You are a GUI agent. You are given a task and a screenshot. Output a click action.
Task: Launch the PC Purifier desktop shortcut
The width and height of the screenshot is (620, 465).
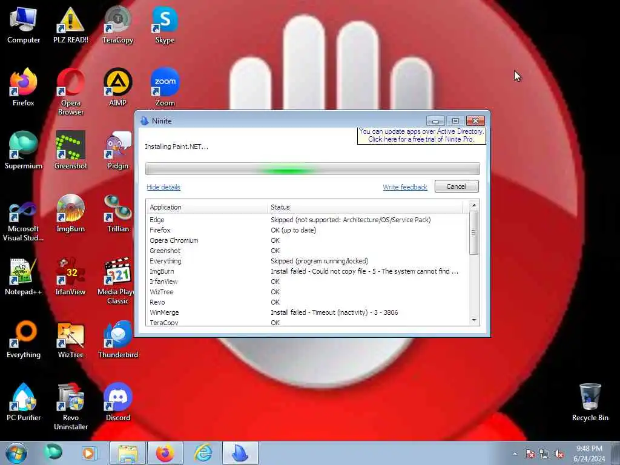click(x=24, y=402)
